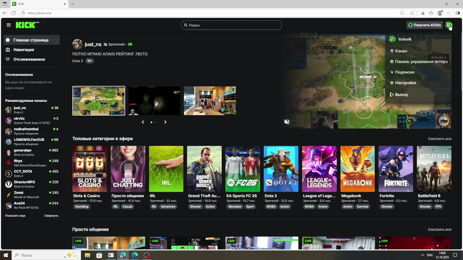Open generalqw channel avatar
The height and width of the screenshot is (260, 463).
(9, 152)
